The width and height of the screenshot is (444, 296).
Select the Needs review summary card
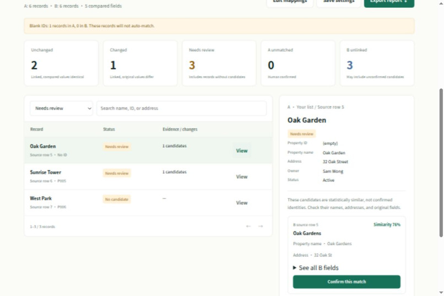coord(219,63)
